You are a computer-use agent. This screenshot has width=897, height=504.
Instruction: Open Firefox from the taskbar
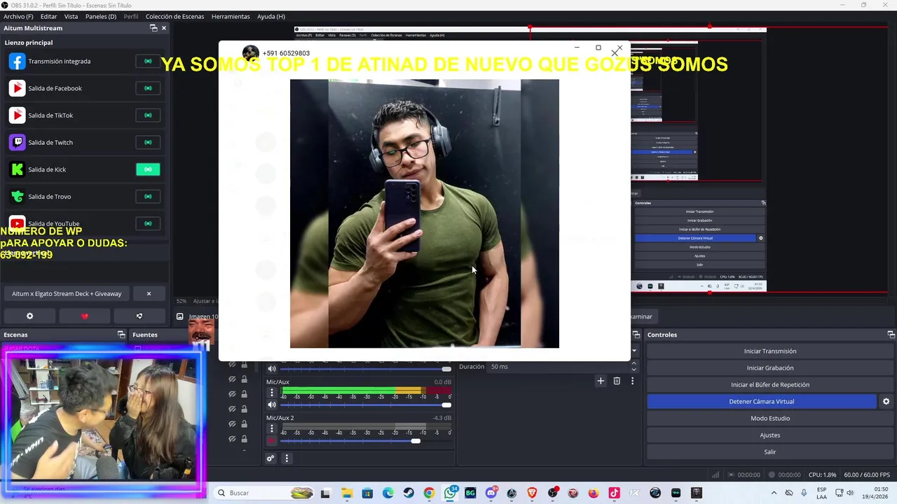pyautogui.click(x=594, y=493)
